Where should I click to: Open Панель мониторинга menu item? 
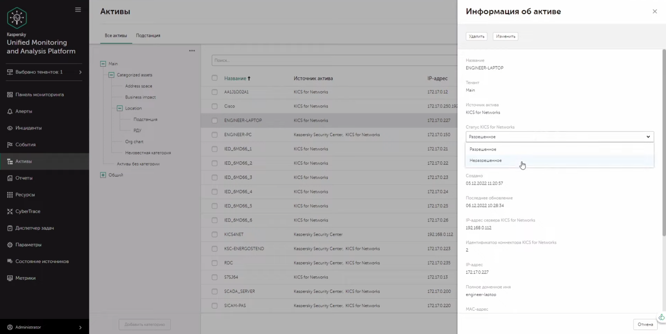[39, 95]
